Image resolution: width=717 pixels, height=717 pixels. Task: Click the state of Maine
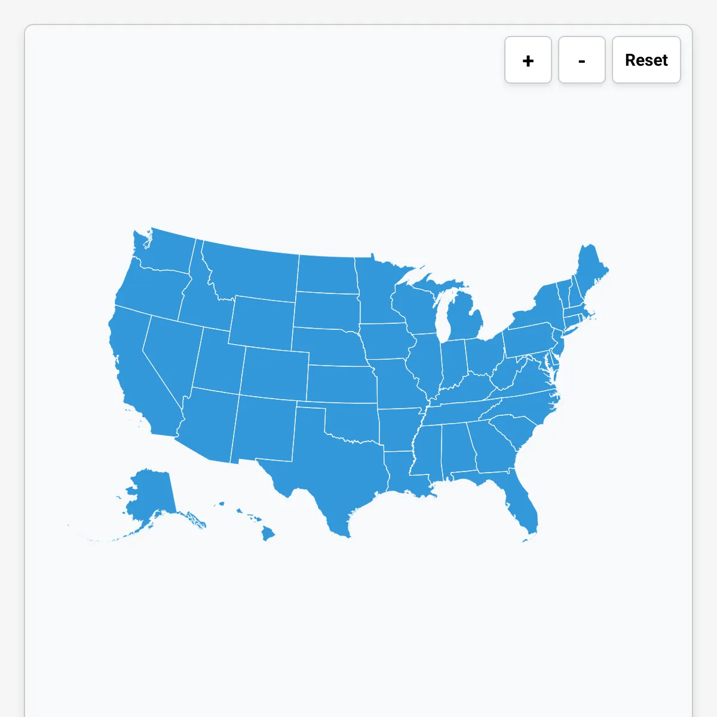pyautogui.click(x=590, y=272)
